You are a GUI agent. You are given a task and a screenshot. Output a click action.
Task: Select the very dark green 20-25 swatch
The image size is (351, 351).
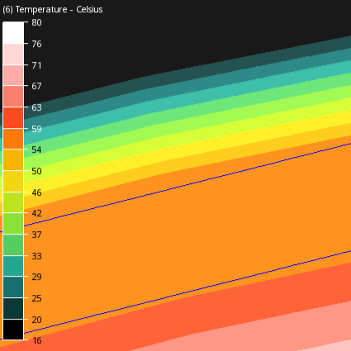13,308
